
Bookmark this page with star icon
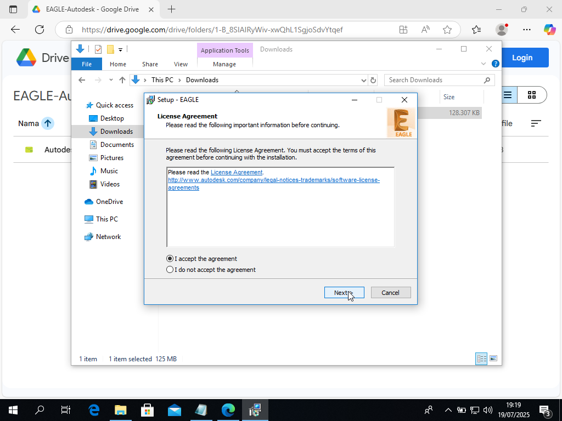pos(447,30)
